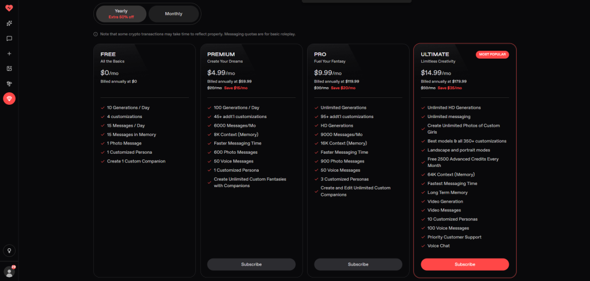Click "16K Context (Memory)" feature
590x281 pixels.
[344, 143]
